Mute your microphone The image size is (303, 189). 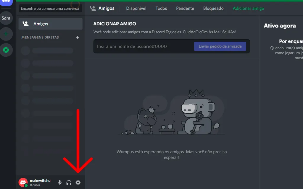pyautogui.click(x=59, y=182)
